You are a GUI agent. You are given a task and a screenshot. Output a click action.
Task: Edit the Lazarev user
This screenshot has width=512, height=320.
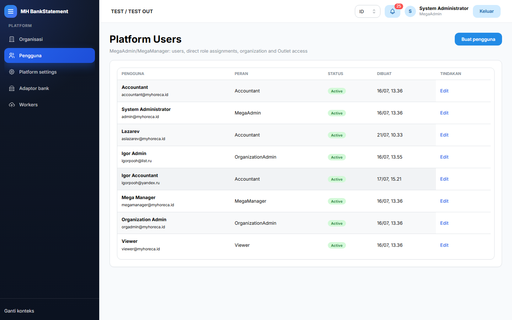click(444, 135)
